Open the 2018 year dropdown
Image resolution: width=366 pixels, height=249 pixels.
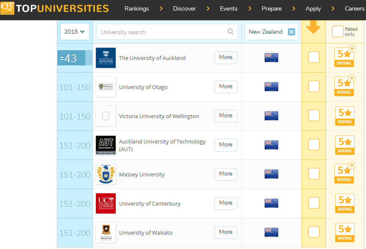[x=75, y=32]
